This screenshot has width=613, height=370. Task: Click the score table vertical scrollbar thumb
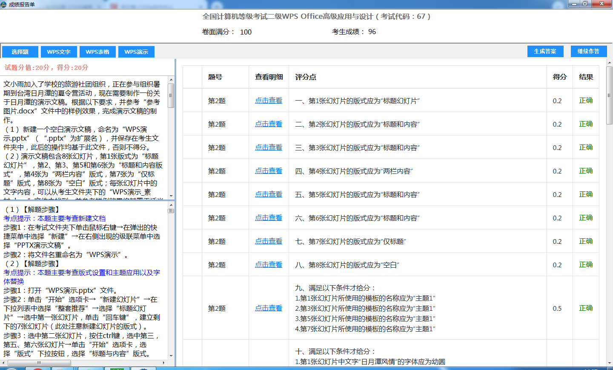pyautogui.click(x=610, y=95)
